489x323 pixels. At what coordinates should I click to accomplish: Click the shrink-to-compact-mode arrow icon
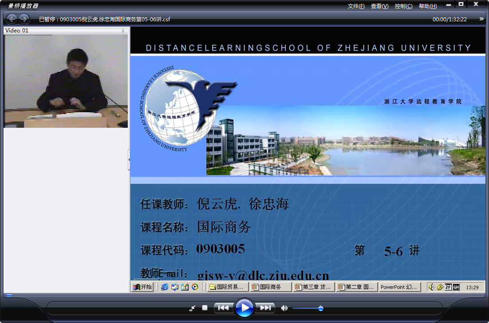193,308
